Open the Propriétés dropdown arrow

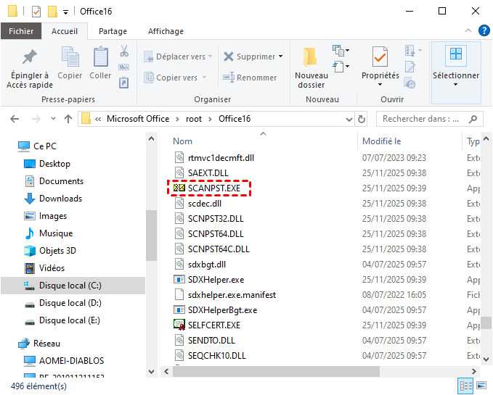tap(380, 84)
